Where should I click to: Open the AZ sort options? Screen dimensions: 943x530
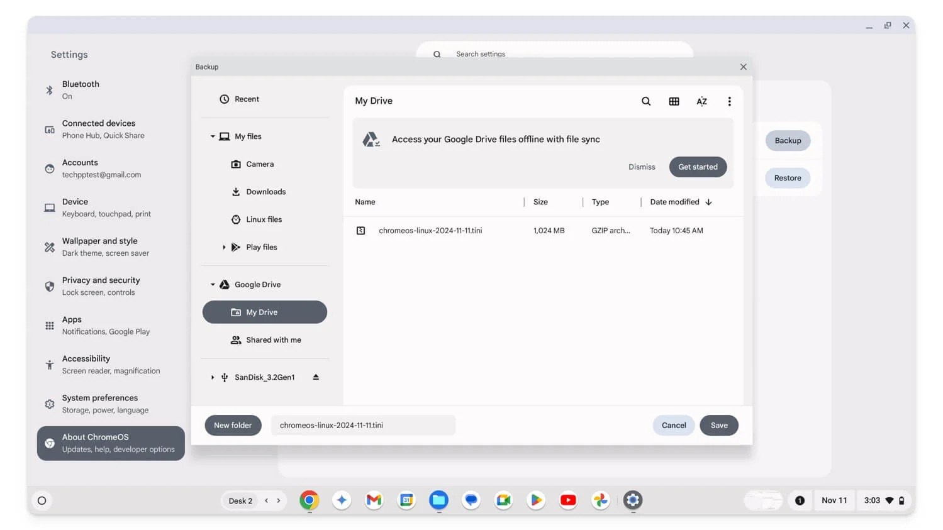[x=701, y=101]
